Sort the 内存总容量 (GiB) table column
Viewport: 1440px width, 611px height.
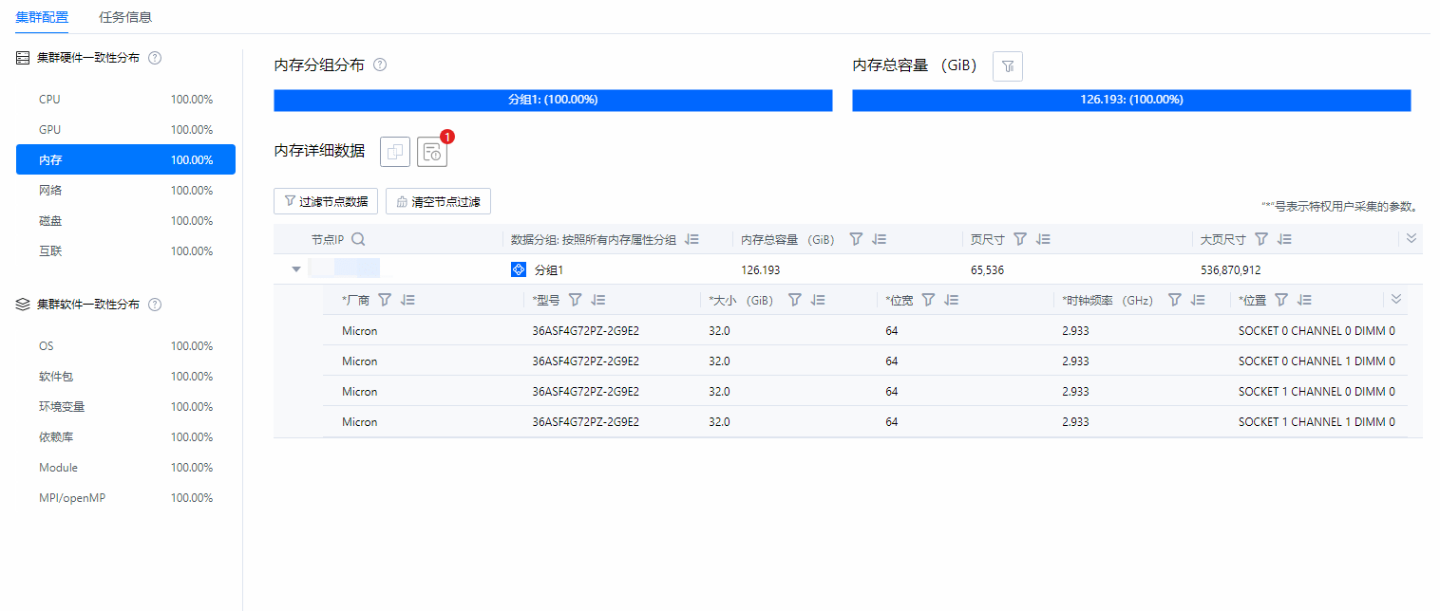pos(880,240)
